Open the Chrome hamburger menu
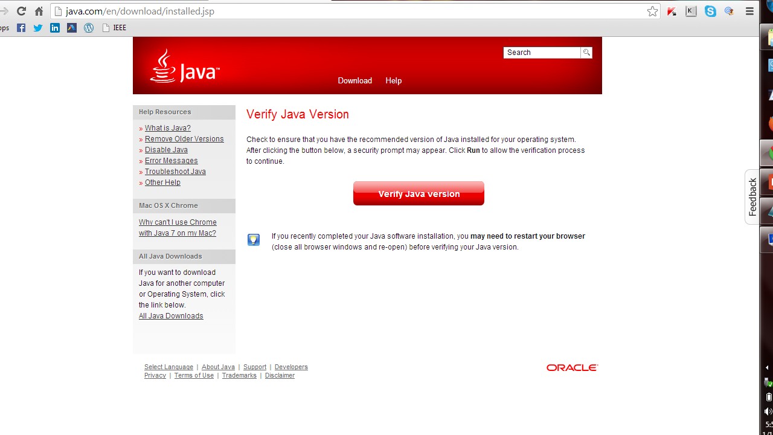 click(749, 11)
